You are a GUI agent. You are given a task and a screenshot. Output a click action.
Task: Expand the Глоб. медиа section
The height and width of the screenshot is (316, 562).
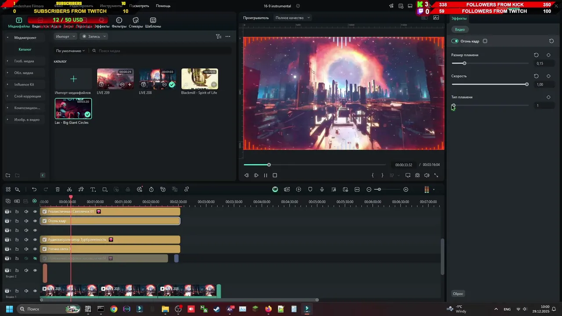tap(7, 61)
